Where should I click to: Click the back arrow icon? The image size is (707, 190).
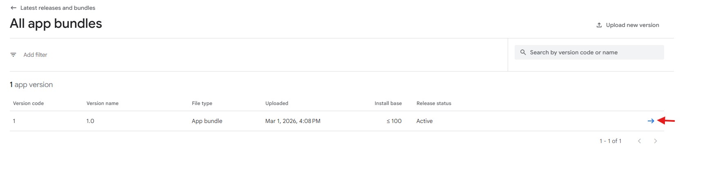click(13, 8)
